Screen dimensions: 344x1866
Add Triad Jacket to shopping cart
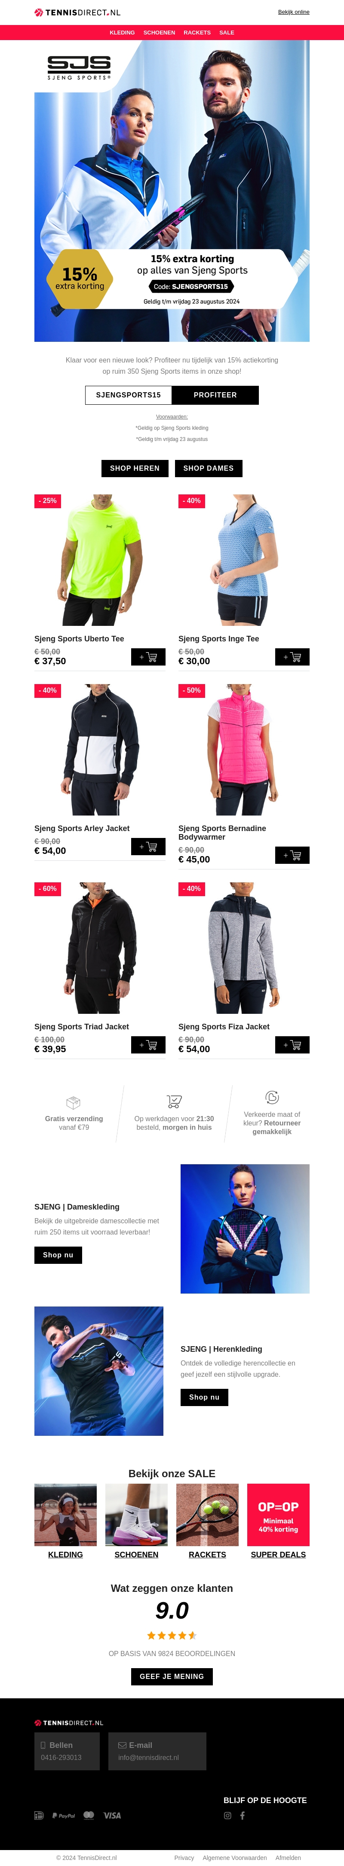(x=148, y=1044)
